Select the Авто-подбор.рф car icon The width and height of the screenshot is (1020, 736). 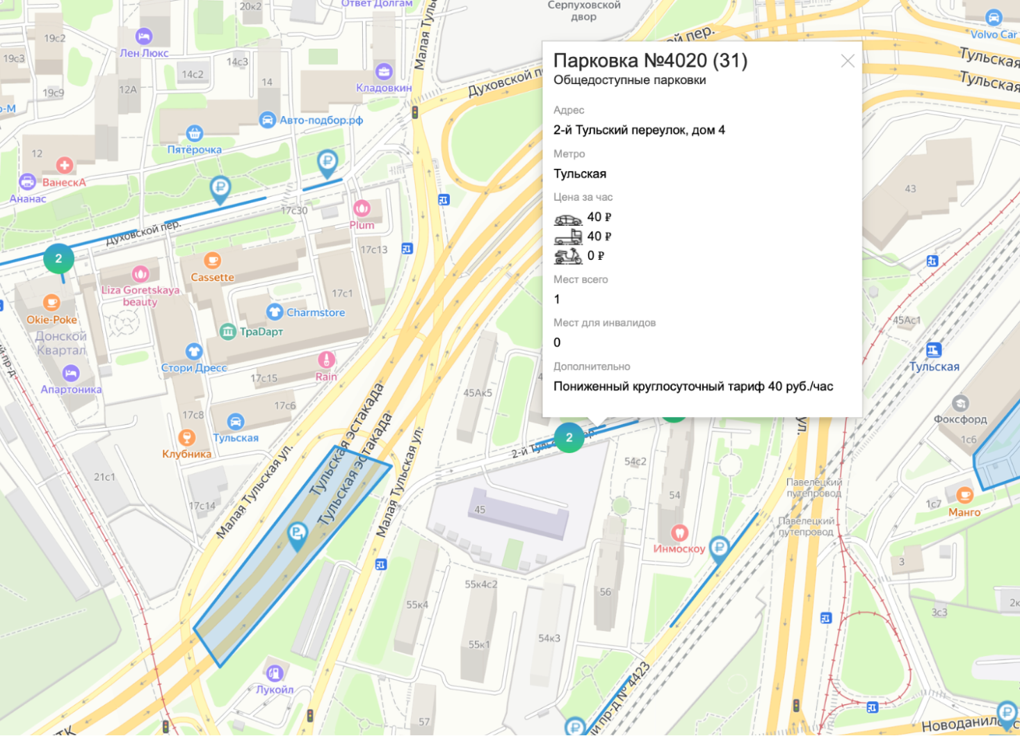point(268,120)
